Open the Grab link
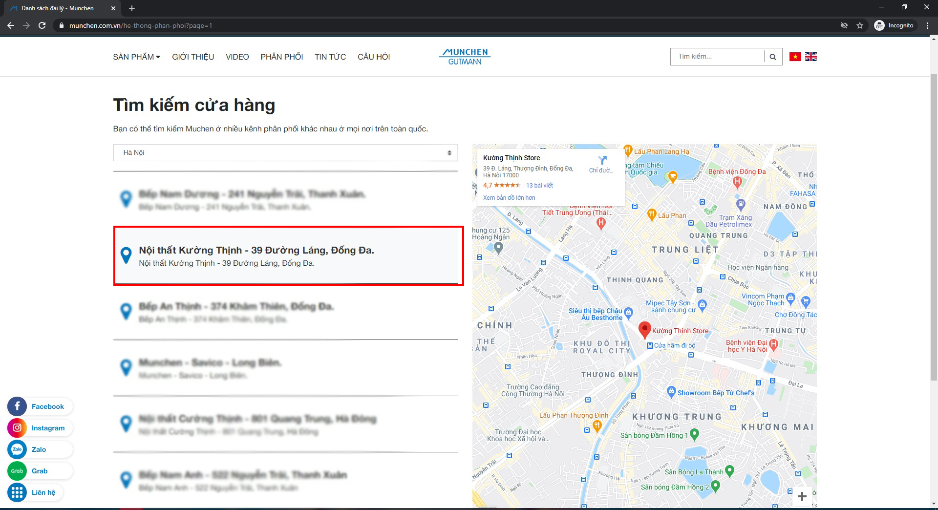 pyautogui.click(x=39, y=471)
